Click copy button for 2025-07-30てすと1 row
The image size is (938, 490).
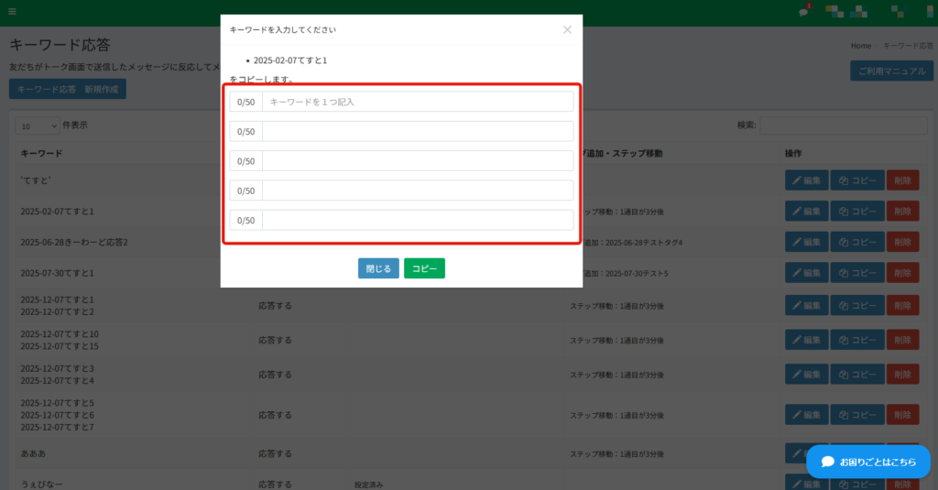(x=856, y=273)
